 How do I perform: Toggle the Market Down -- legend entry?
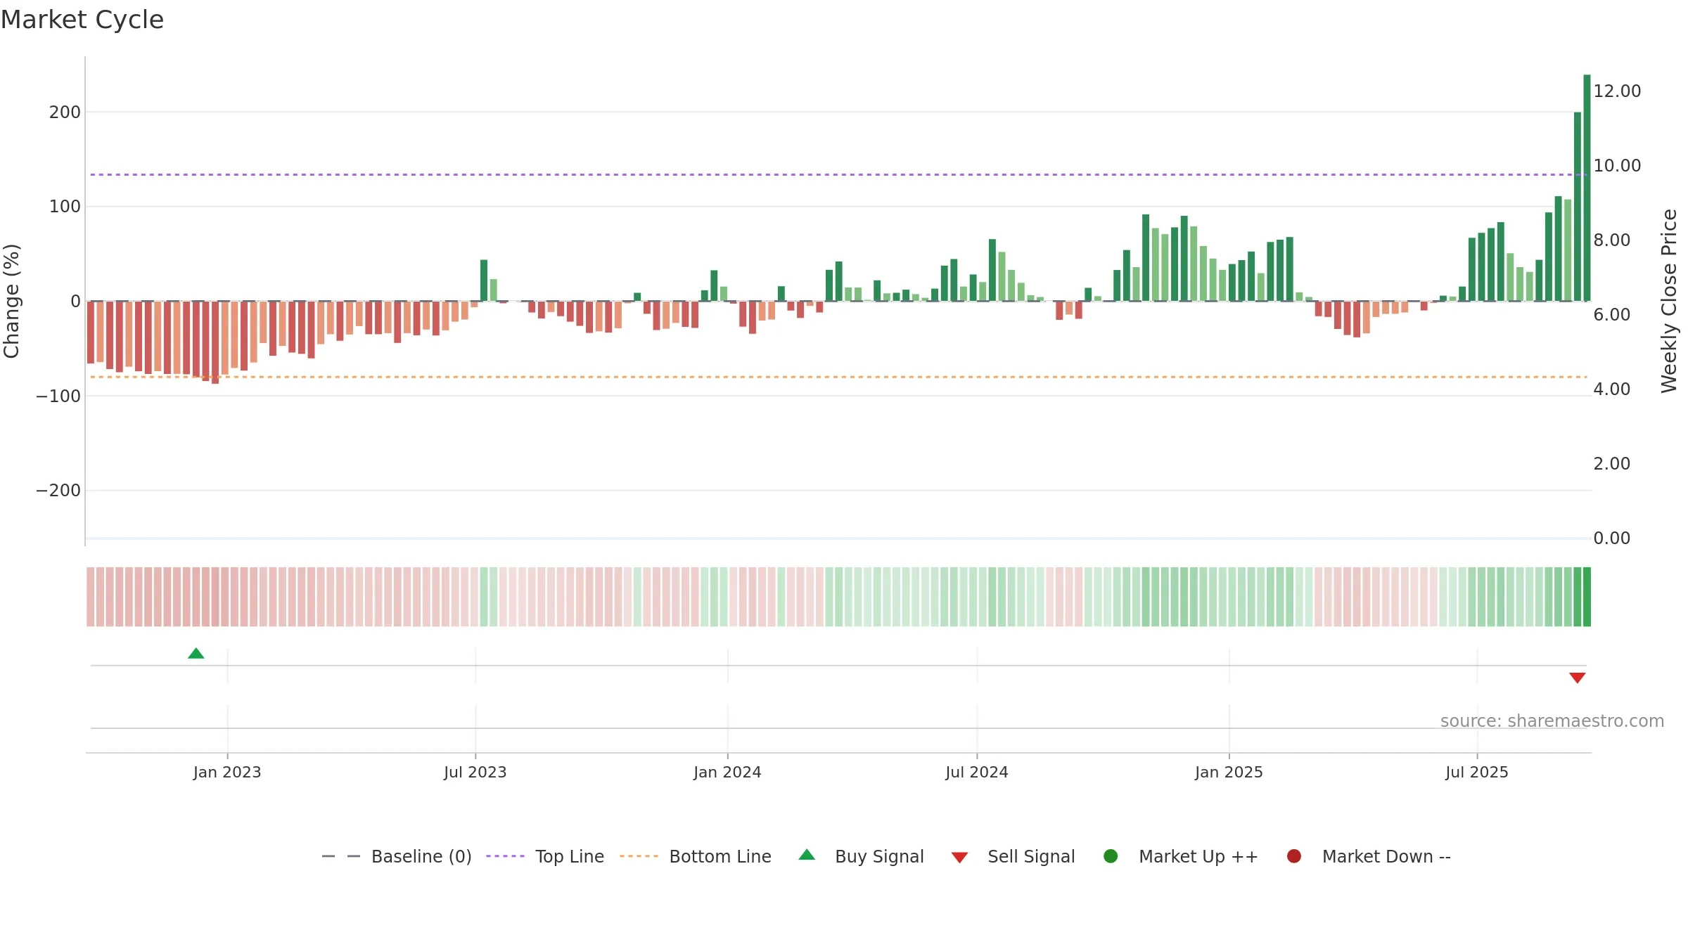(x=1369, y=856)
